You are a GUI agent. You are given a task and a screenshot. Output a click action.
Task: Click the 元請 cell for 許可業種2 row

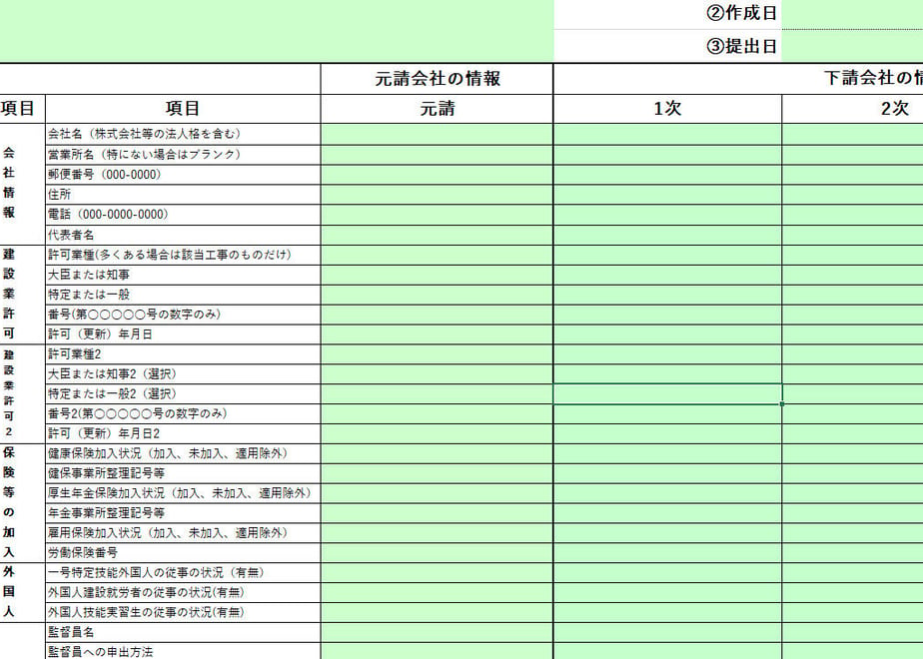click(x=438, y=354)
